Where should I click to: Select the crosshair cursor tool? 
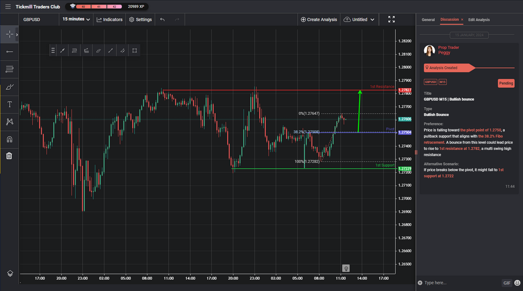(9, 34)
